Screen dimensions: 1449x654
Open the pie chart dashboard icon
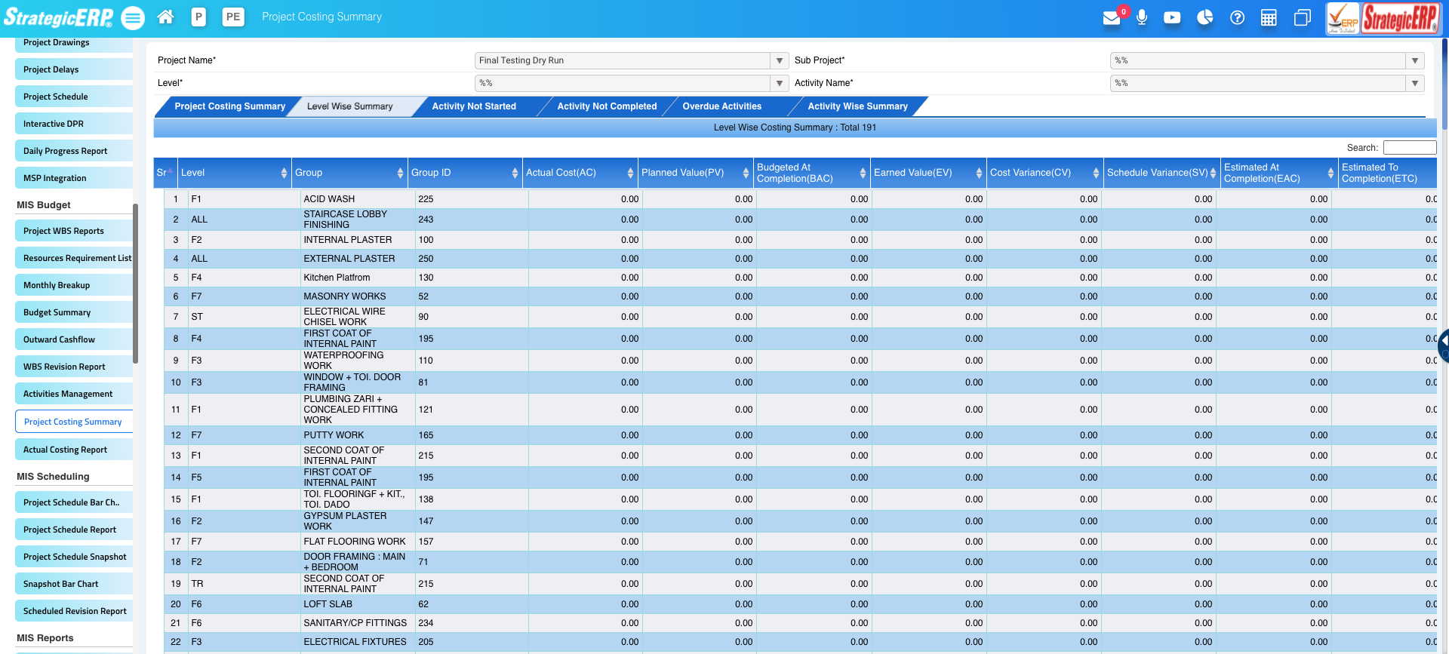tap(1204, 17)
